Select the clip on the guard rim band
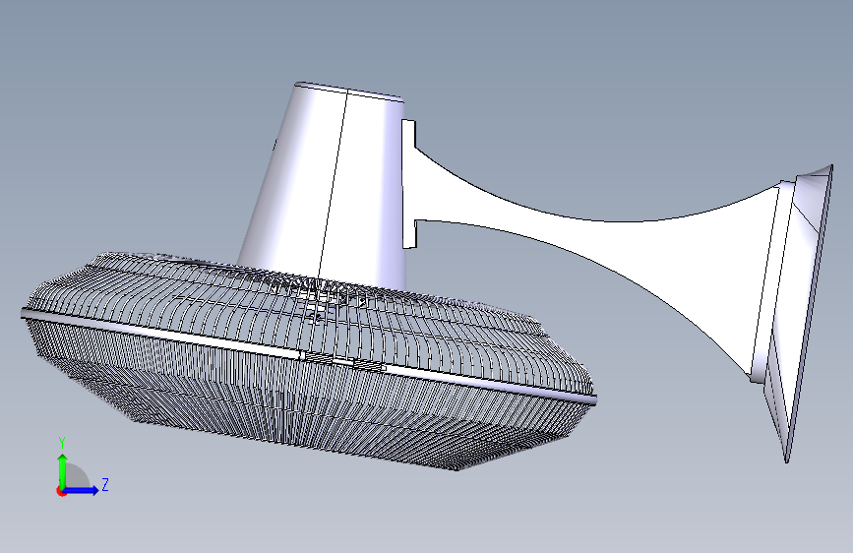Viewport: 853px width, 553px height. pos(342,360)
